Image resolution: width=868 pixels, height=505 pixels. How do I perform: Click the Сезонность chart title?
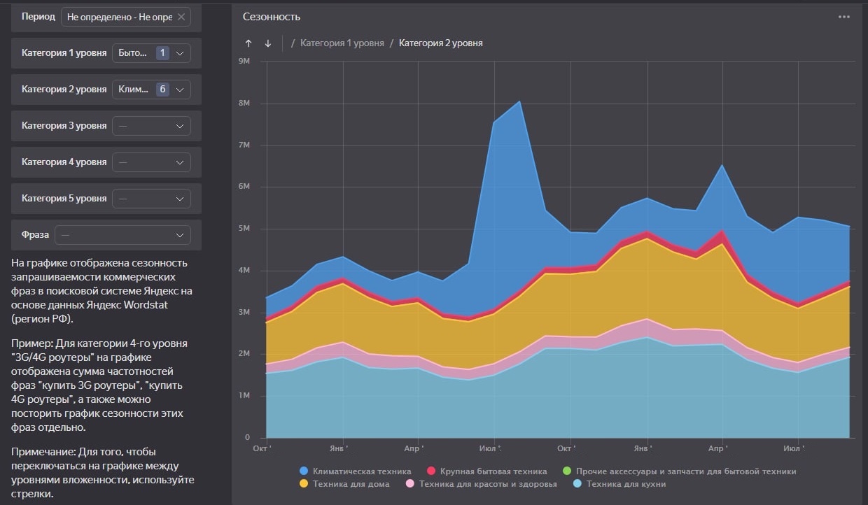(272, 17)
